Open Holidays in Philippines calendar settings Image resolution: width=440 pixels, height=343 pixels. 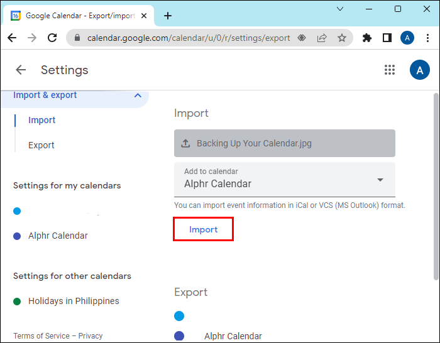coord(74,301)
